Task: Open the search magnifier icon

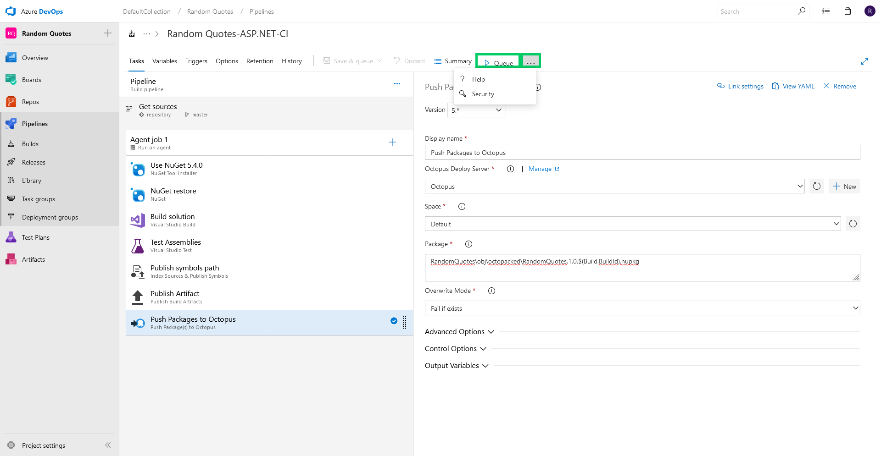Action: (801, 11)
